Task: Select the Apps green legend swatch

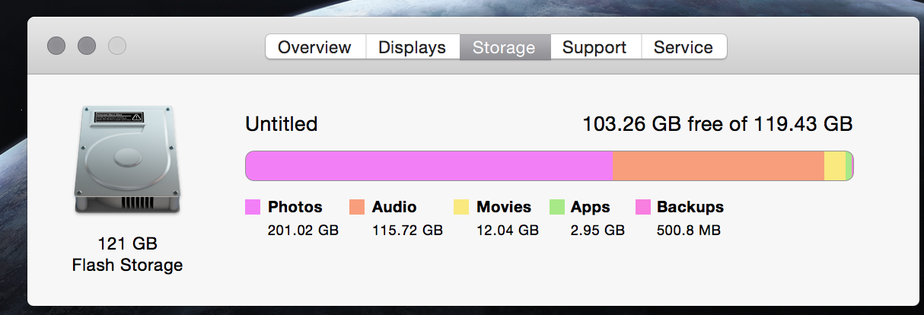Action: coord(557,207)
